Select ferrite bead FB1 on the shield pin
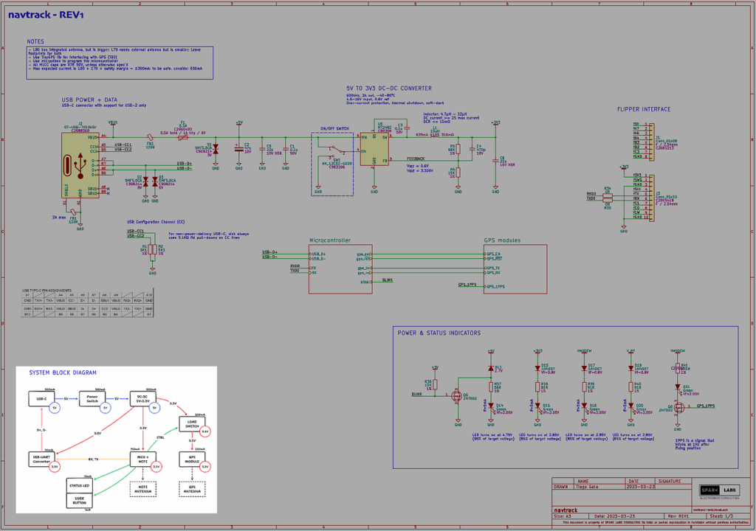This screenshot has width=756, height=531. pos(73,212)
